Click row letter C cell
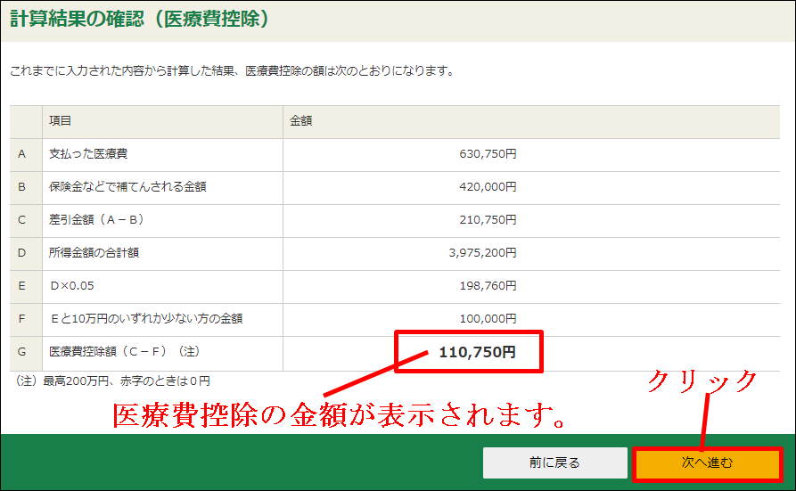The height and width of the screenshot is (491, 796). click(x=26, y=220)
